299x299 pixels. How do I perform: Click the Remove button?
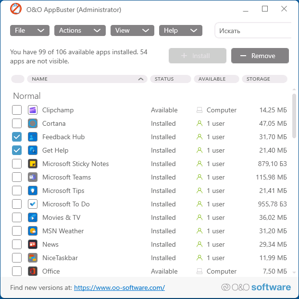tap(260, 56)
